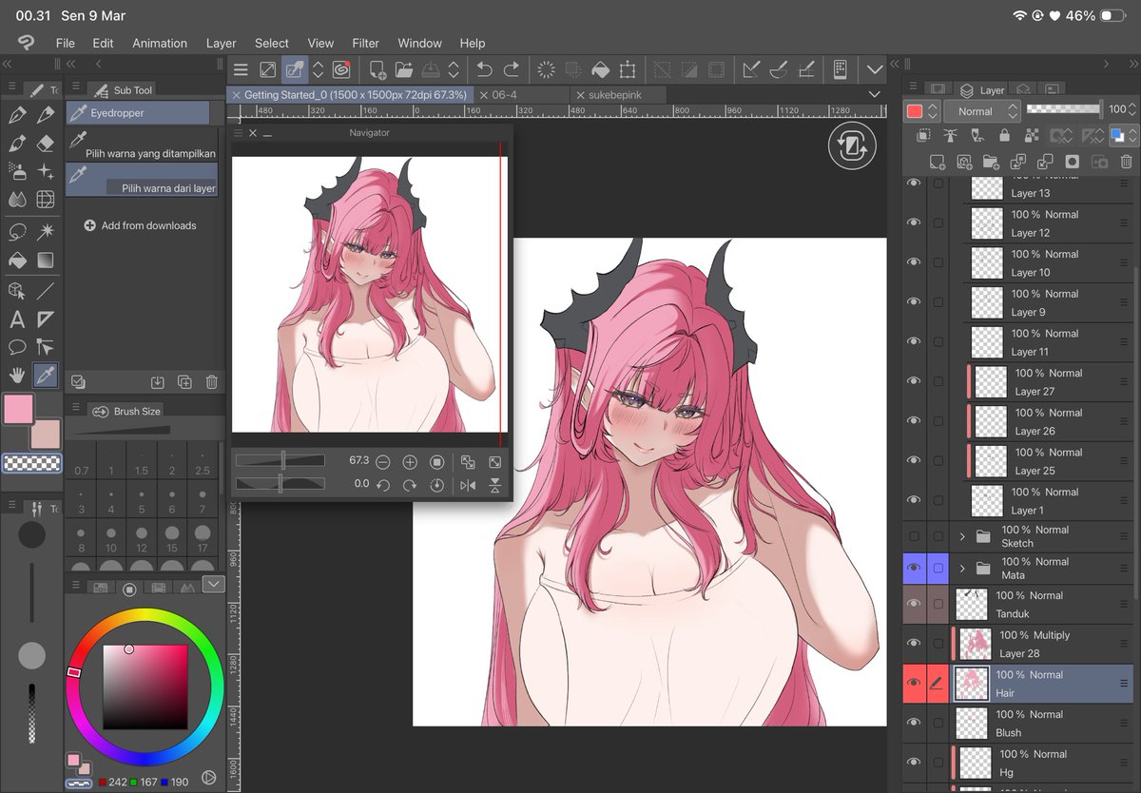The height and width of the screenshot is (793, 1141).
Task: Click the Layer 28 thumbnail
Action: click(976, 644)
